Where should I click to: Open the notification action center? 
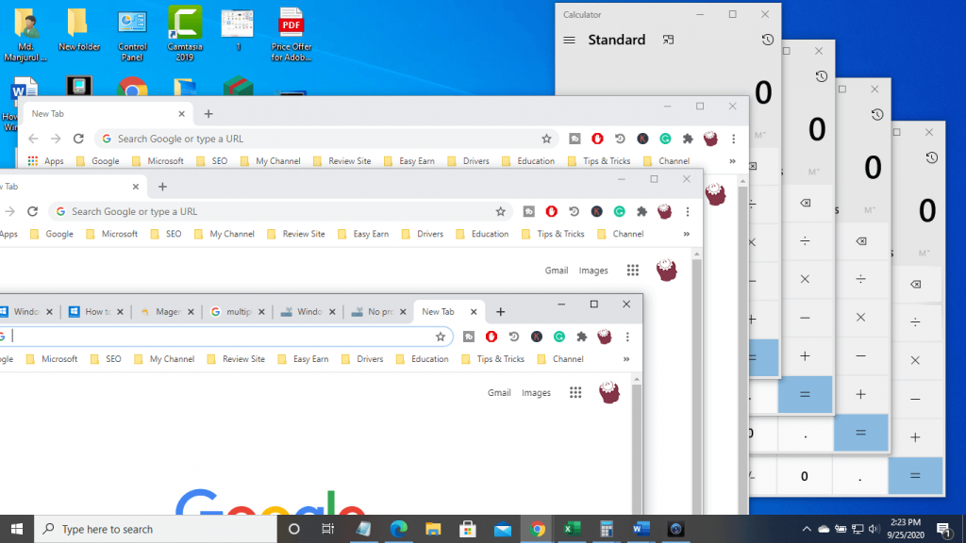point(944,529)
